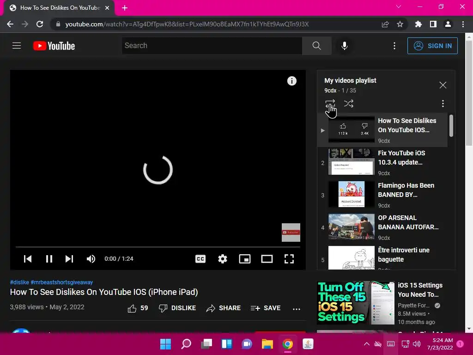Enable miniplayer mode
Viewport: 473px width, 355px height.
point(245,259)
